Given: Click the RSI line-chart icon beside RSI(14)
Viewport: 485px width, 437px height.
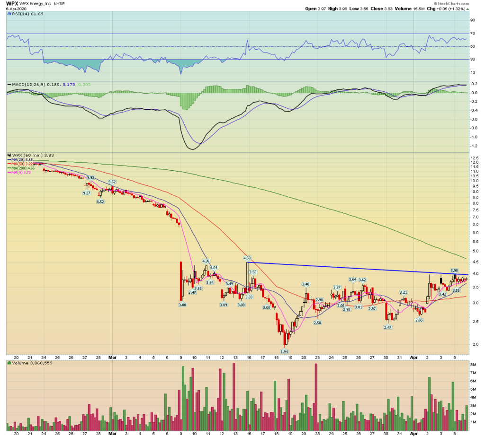Looking at the screenshot, I should [9, 14].
